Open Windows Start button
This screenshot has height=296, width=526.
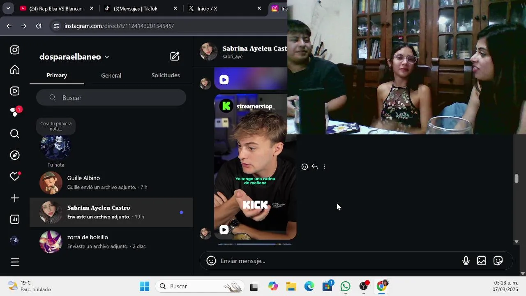[x=145, y=286]
